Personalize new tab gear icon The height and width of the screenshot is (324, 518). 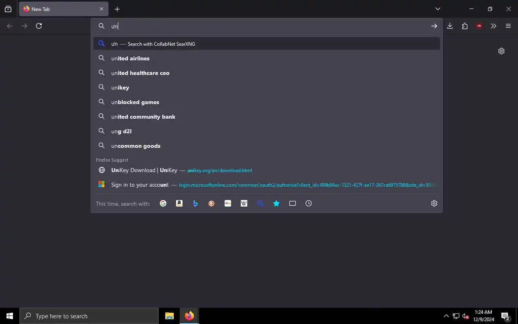pyautogui.click(x=501, y=51)
